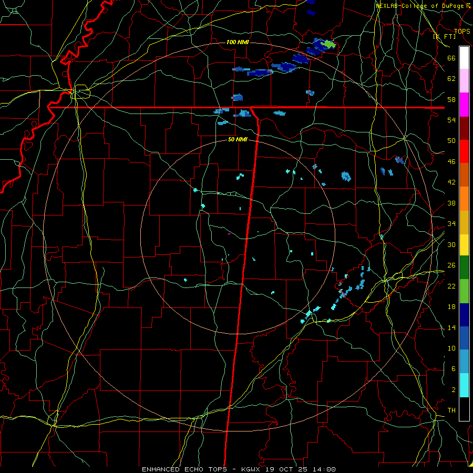
Task: Click the legend value 22
Action: pyautogui.click(x=451, y=286)
